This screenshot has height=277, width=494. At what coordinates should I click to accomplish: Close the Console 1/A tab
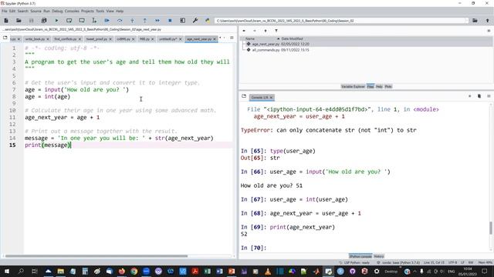pyautogui.click(x=271, y=98)
